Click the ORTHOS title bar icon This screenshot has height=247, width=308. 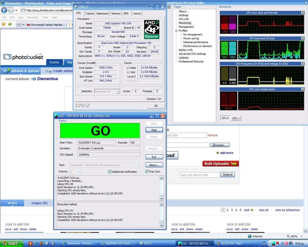[x=57, y=116]
